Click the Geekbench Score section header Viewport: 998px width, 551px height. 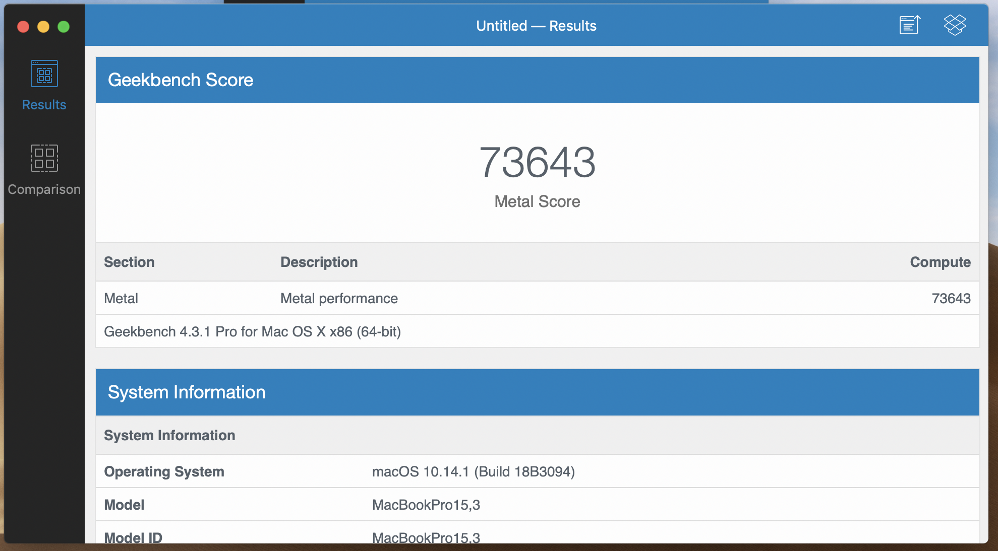click(181, 80)
